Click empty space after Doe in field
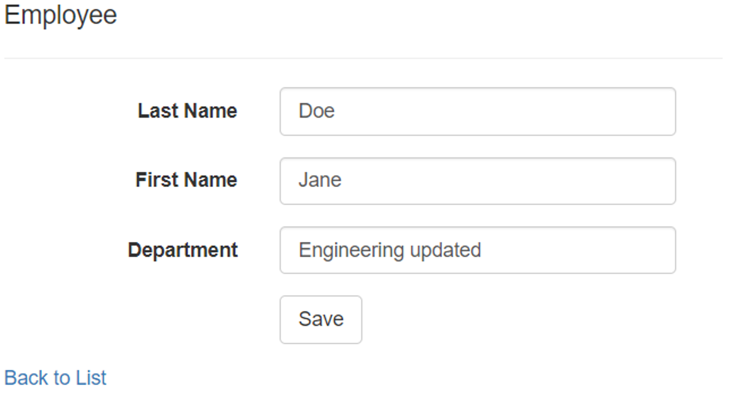731x397 pixels. [x=505, y=111]
